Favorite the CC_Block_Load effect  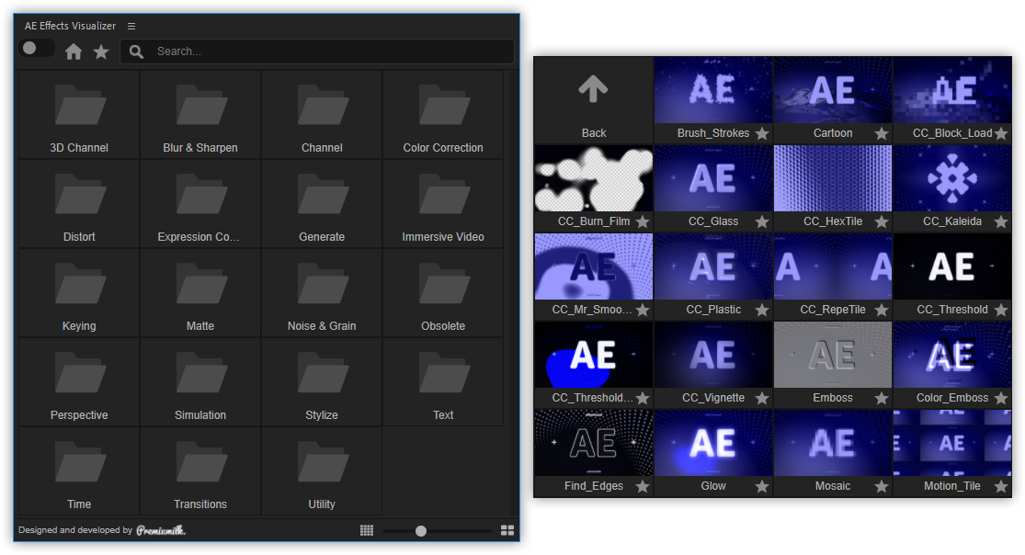pos(1001,133)
